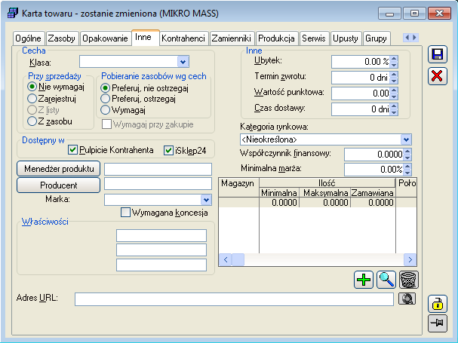This screenshot has width=458, height=343.
Task: Click the first Właściwości input field
Action: pyautogui.click(x=161, y=235)
